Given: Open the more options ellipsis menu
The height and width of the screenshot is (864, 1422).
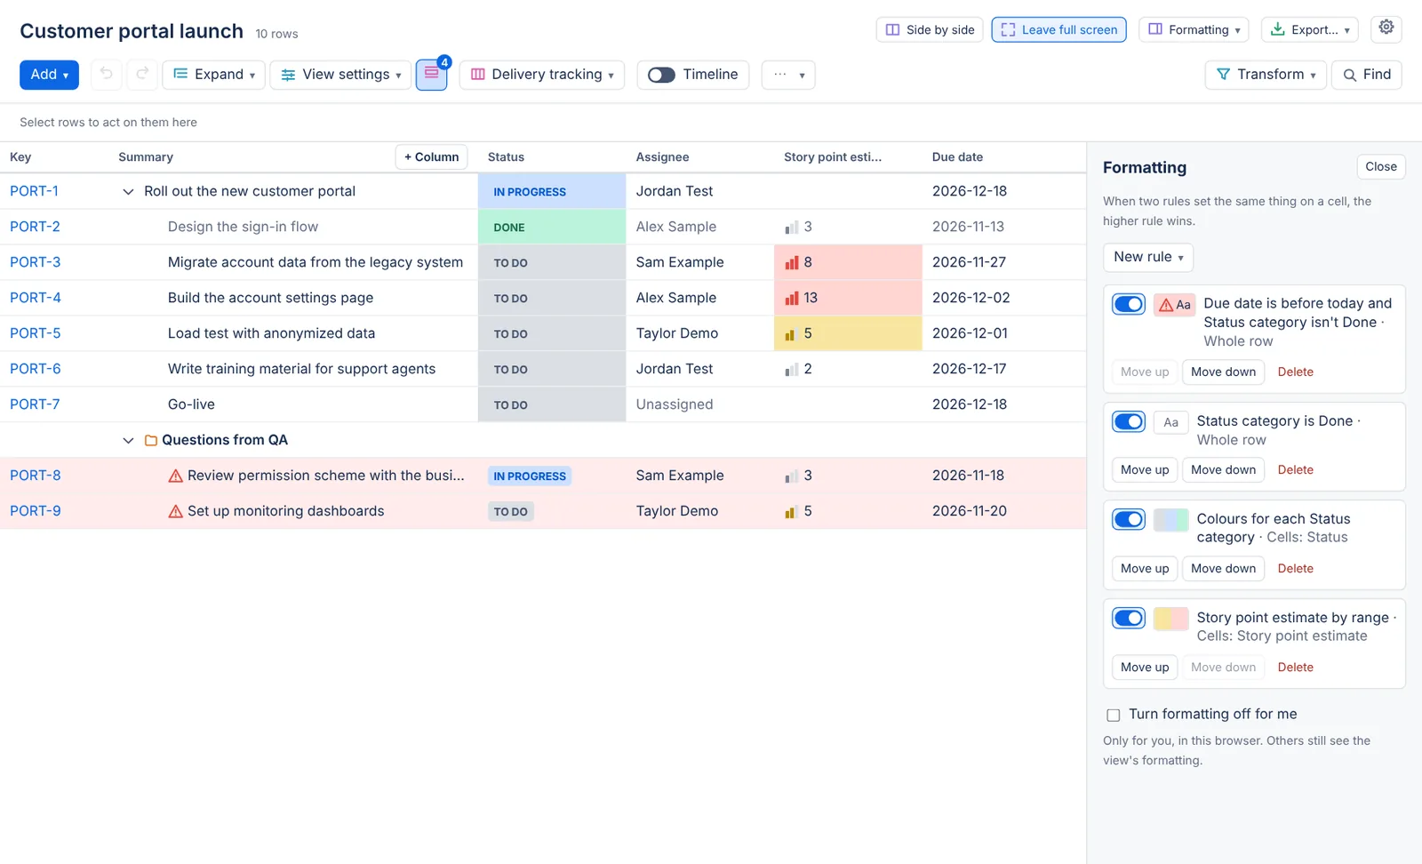Looking at the screenshot, I should (x=788, y=75).
